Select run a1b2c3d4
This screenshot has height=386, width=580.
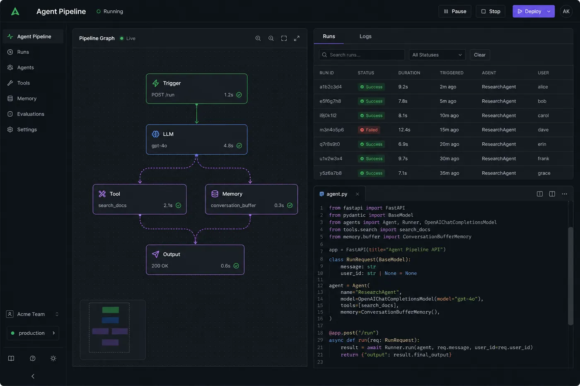(443, 87)
